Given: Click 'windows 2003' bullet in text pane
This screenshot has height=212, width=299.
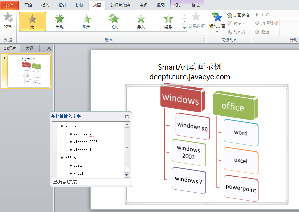Looking at the screenshot, I should click(x=85, y=142).
